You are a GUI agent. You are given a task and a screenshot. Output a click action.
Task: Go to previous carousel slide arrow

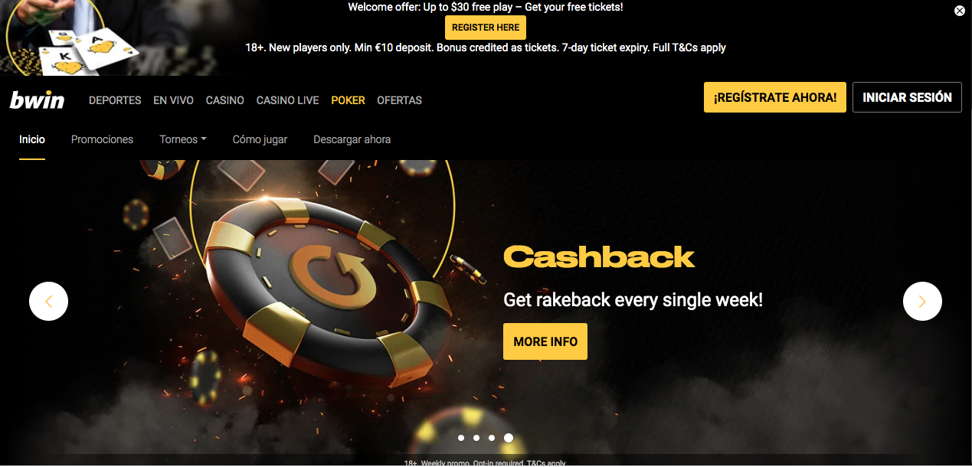pos(48,301)
